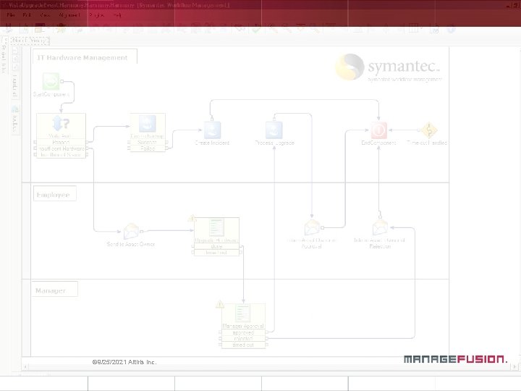This screenshot has height=391, width=521.
Task: Open the Alignment menu
Action: coord(69,15)
